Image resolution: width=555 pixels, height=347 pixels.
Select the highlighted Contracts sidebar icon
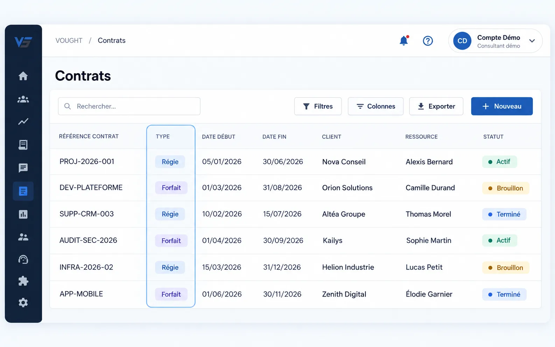coord(23,191)
